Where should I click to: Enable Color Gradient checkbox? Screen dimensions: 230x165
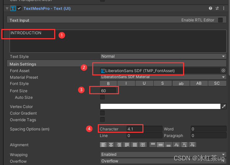coord(102,113)
